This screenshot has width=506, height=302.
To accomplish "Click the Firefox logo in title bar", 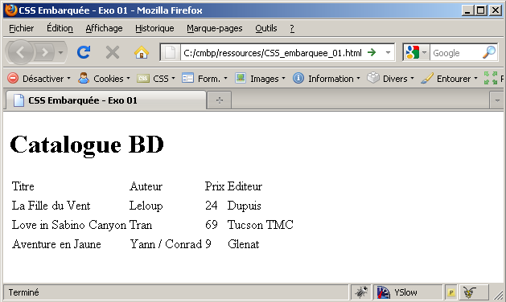I will (x=10, y=10).
